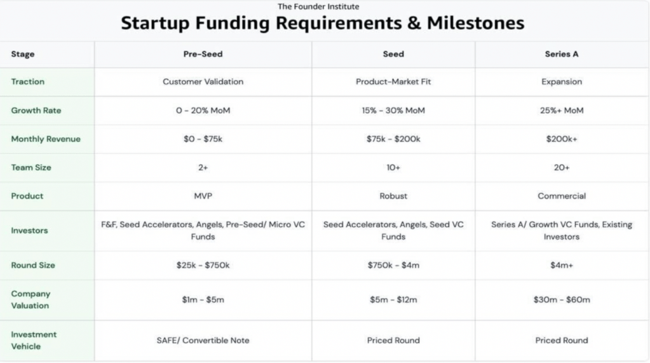Select the 'Product-Market Fit' cell
The width and height of the screenshot is (650, 363).
[x=393, y=82]
